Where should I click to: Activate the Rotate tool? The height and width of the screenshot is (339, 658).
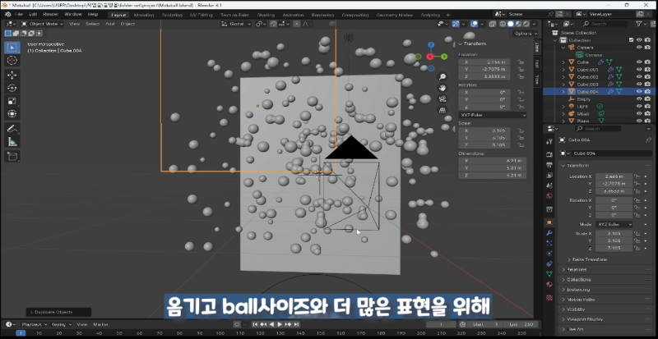(12, 87)
